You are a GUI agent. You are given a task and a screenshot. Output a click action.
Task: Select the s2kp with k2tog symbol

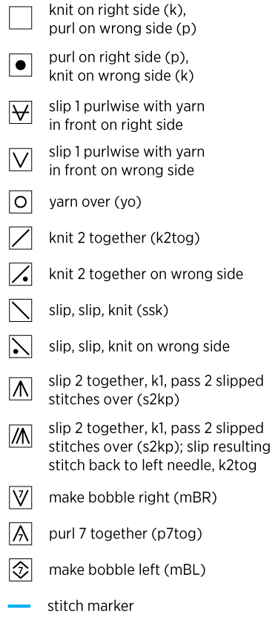point(21,436)
